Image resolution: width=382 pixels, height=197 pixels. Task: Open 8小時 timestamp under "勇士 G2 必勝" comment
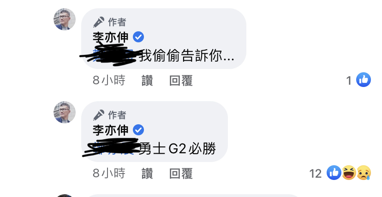pos(109,174)
